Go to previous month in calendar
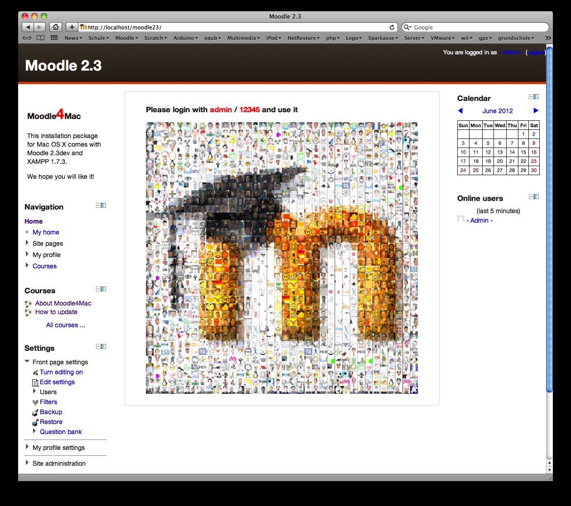 coord(460,110)
